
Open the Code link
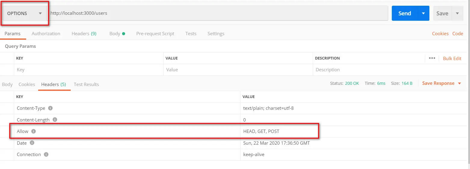pos(458,33)
